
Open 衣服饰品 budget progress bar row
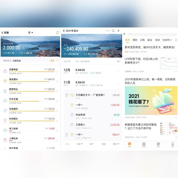click(30, 71)
